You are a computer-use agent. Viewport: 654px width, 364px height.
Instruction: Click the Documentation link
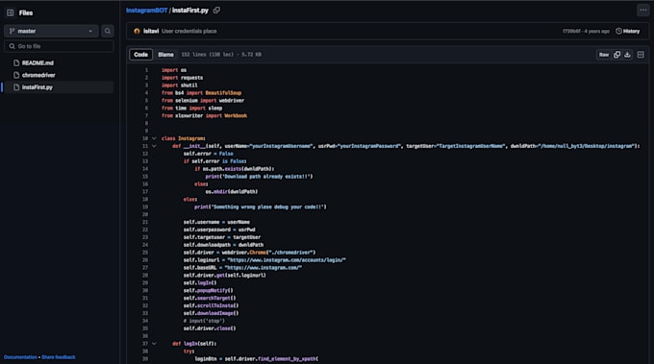(20, 357)
